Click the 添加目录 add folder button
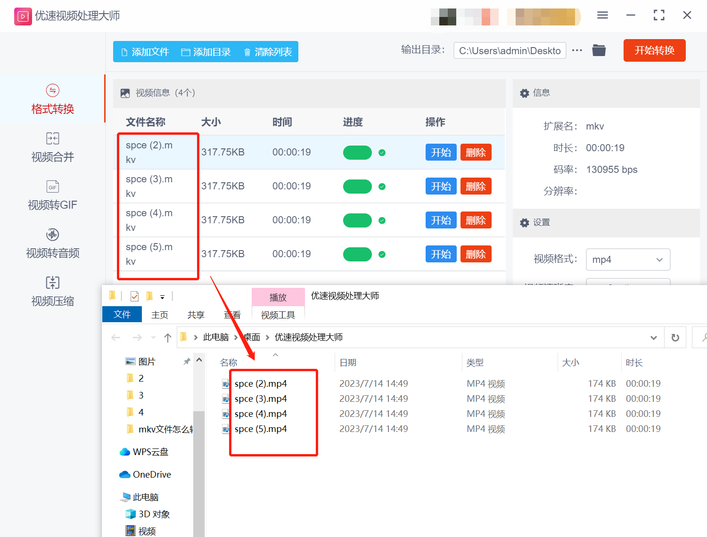Screen dimensions: 707x537 coord(206,52)
